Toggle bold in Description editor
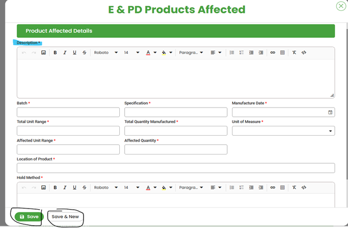 point(55,52)
